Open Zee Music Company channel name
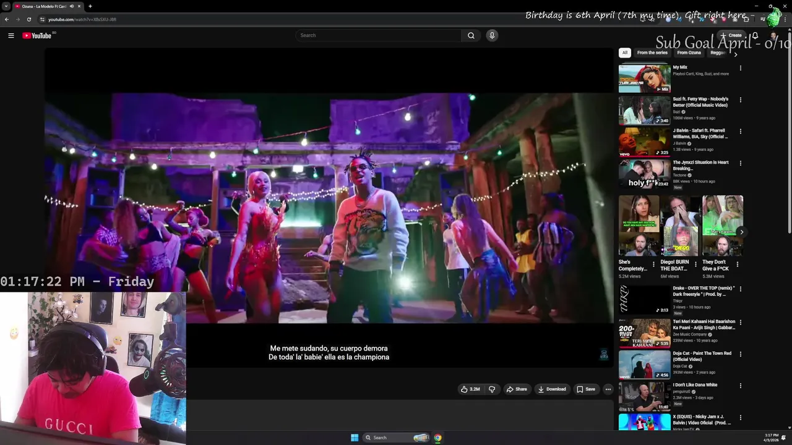This screenshot has width=792, height=445. 690,334
